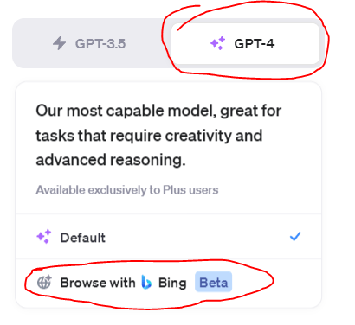Click the purple sparkle icon on GPT-4 tab
Viewport: 355px width, 325px height.
click(x=217, y=43)
